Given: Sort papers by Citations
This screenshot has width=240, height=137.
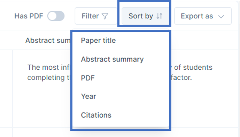Looking at the screenshot, I should click(x=121, y=115).
